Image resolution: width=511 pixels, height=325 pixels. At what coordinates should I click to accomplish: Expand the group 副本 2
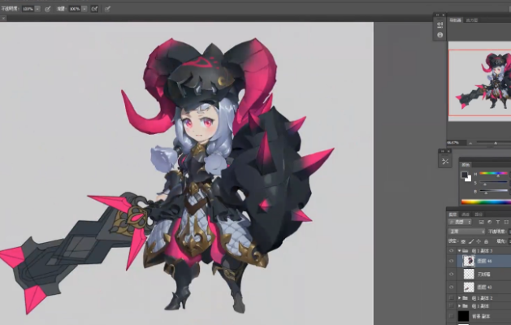[x=460, y=298]
